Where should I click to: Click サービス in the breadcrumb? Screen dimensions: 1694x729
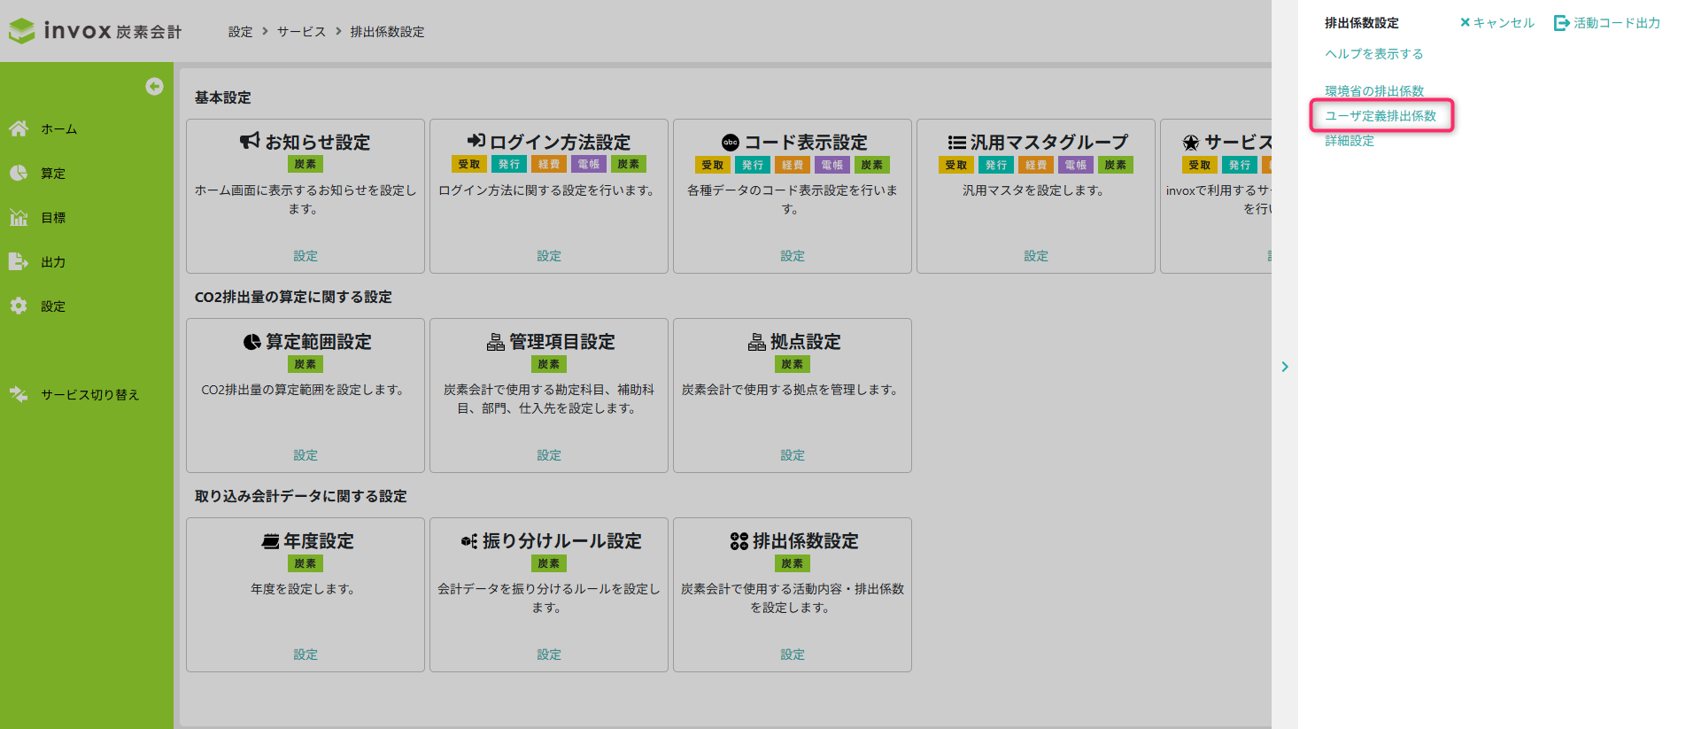pos(301,32)
